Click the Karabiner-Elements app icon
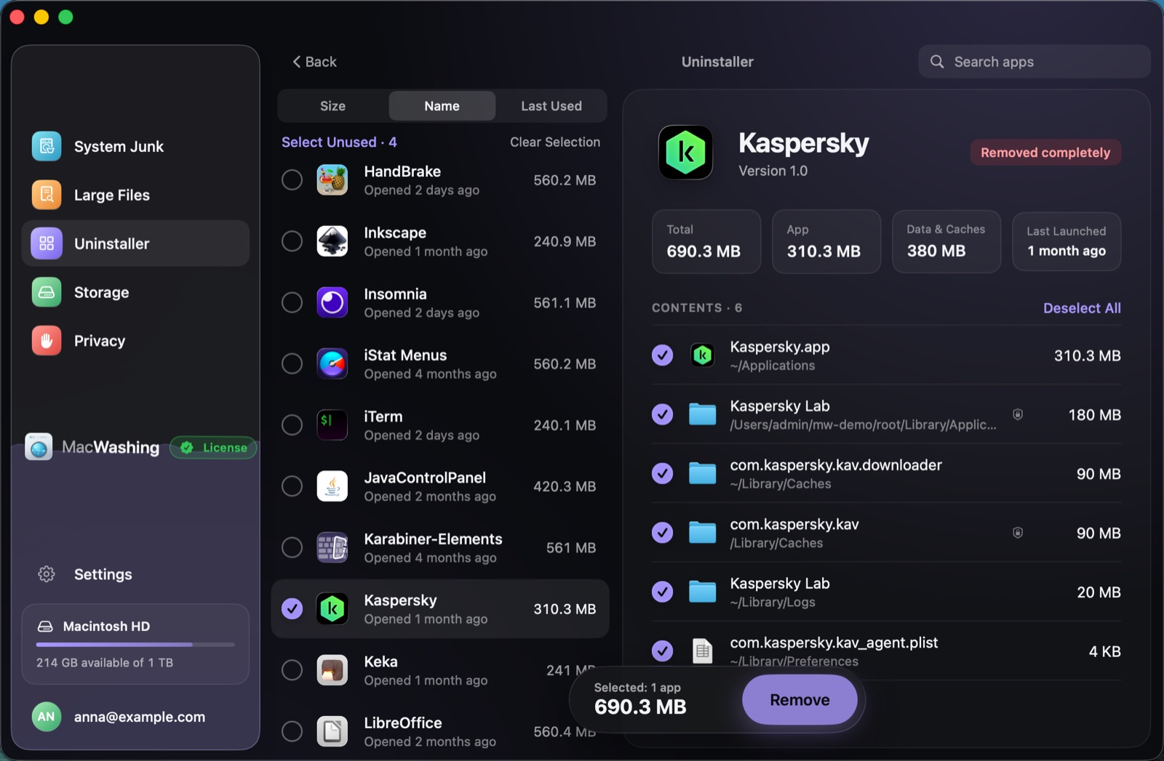This screenshot has height=761, width=1164. tap(332, 547)
